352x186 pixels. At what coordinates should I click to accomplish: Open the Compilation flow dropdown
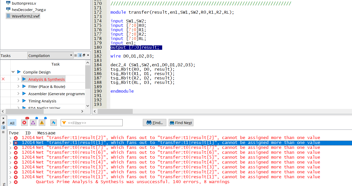coord(71,55)
